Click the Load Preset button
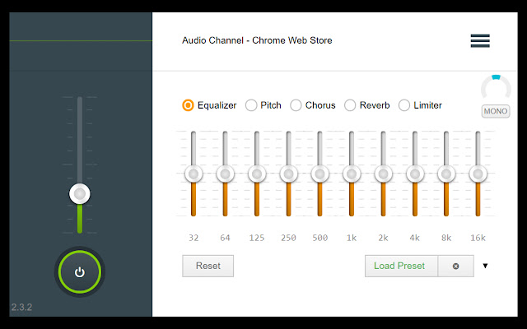The width and height of the screenshot is (527, 329). [x=401, y=266]
